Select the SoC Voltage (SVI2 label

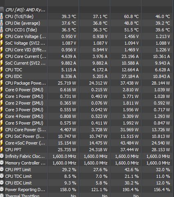click(25, 43)
